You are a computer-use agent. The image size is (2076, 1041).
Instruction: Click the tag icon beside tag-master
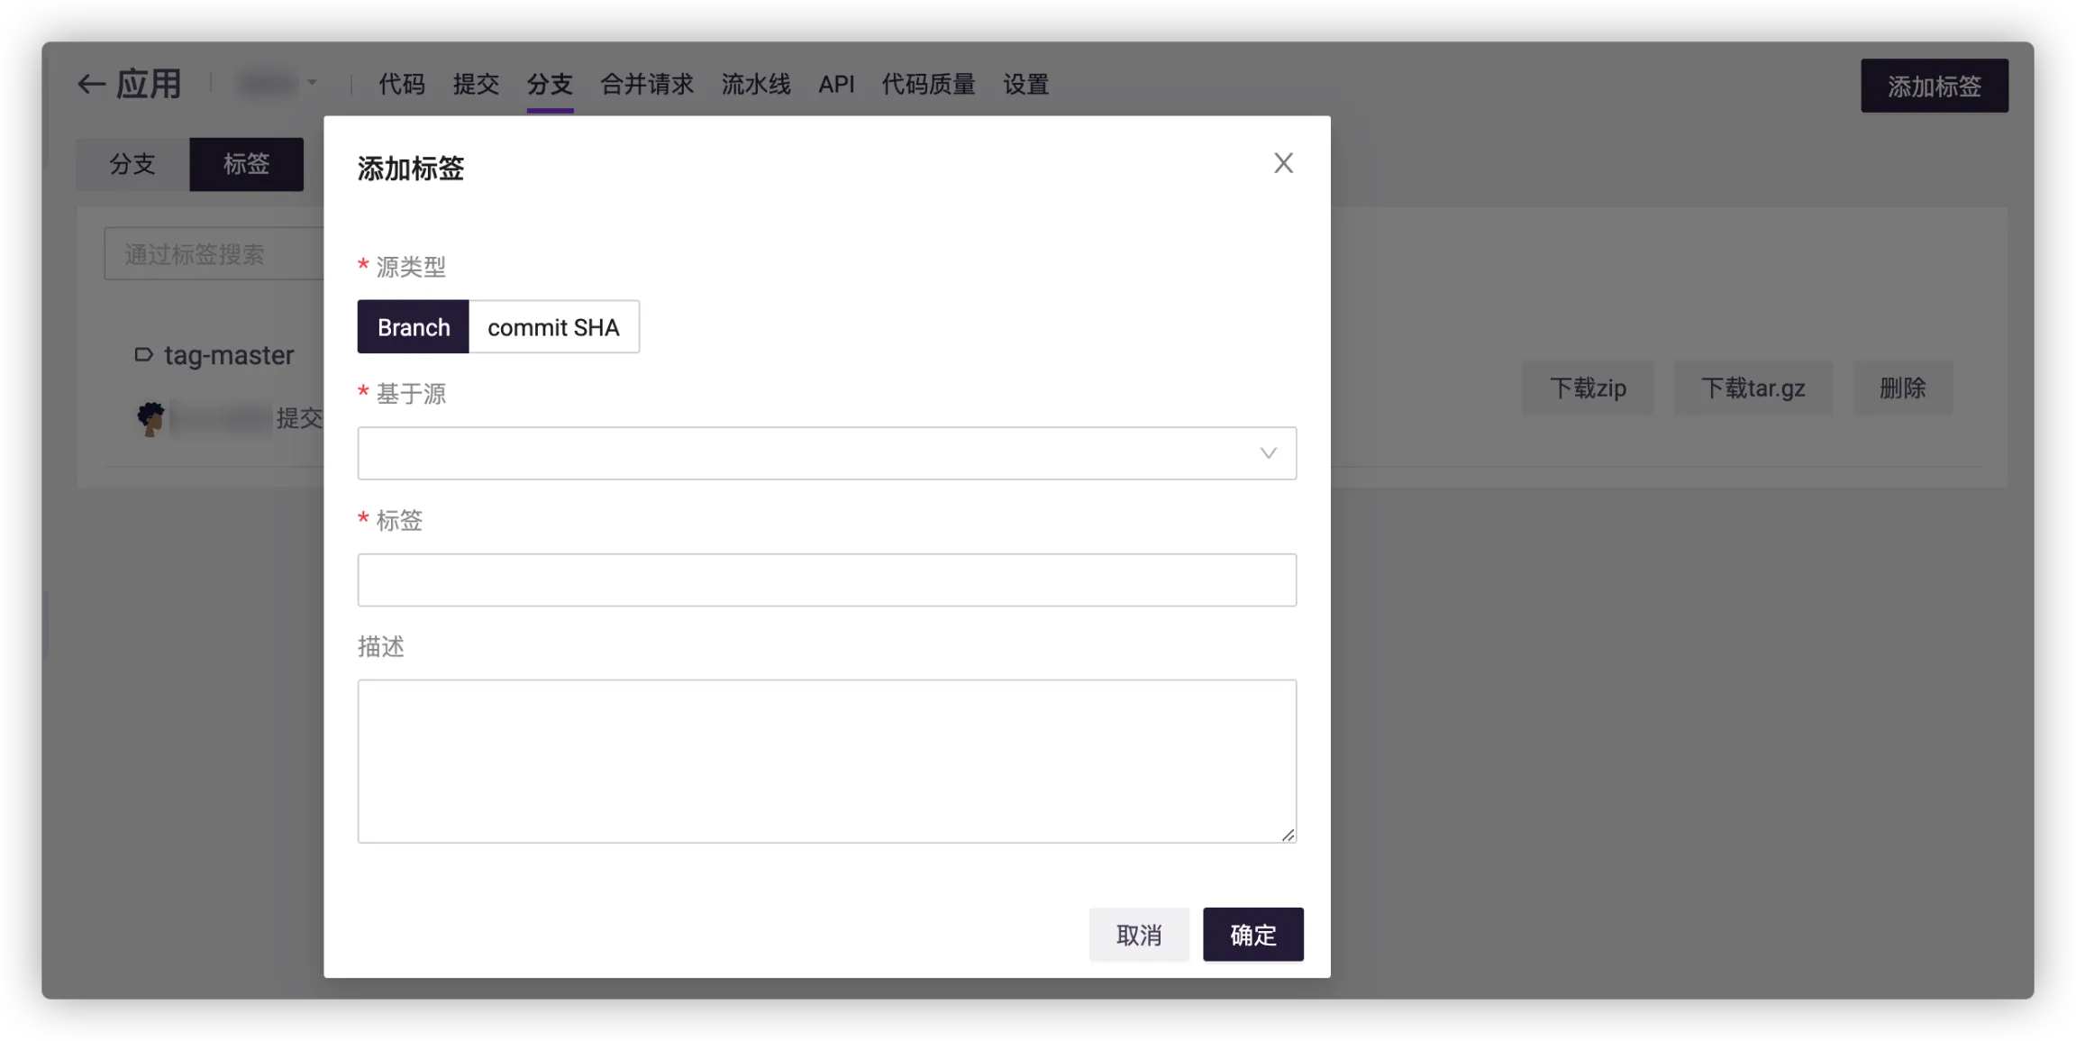pyautogui.click(x=143, y=354)
